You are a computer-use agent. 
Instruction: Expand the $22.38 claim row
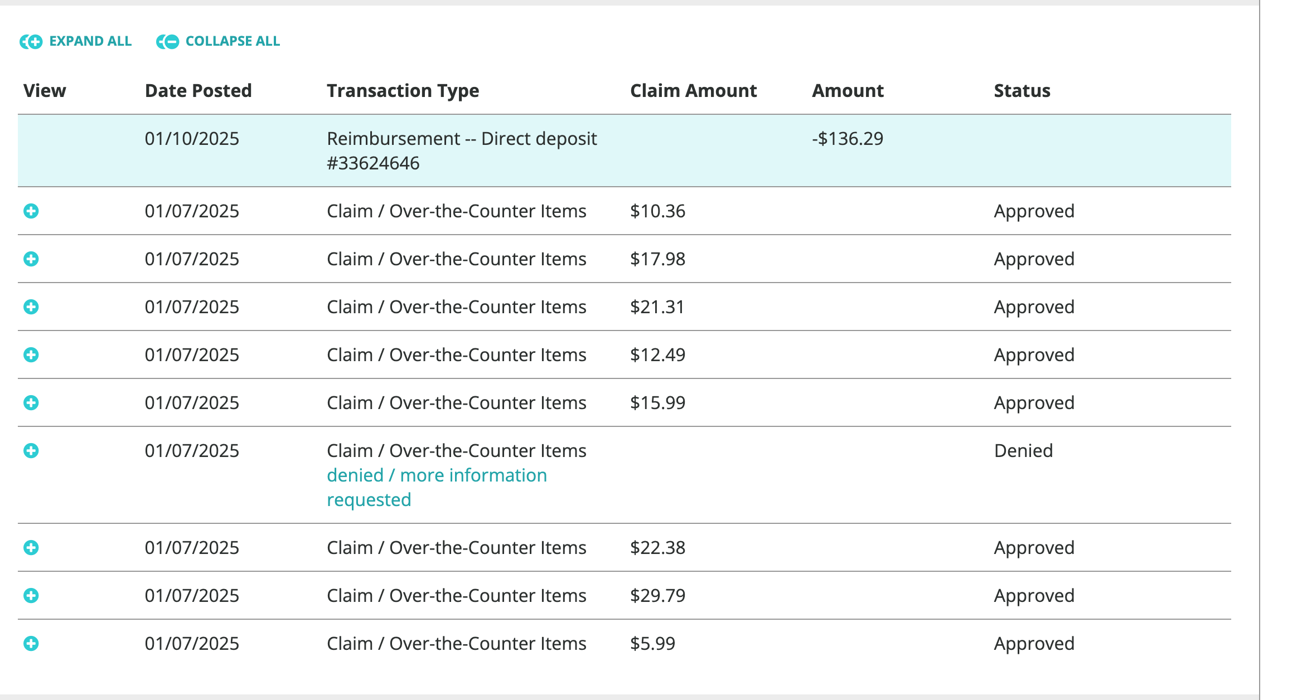[x=32, y=547]
